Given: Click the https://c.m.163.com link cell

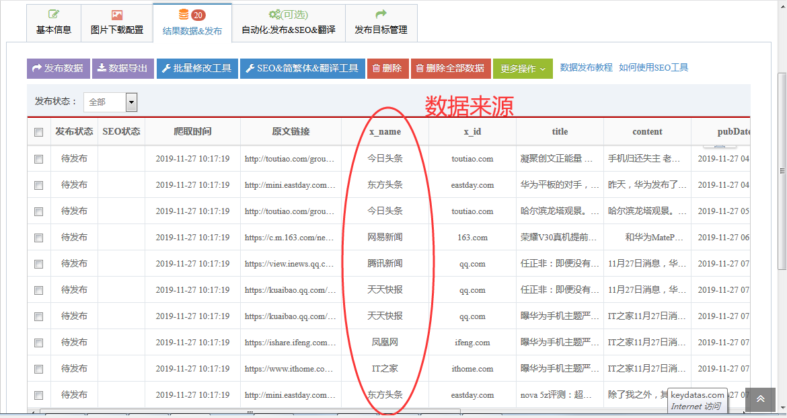Looking at the screenshot, I should 290,237.
